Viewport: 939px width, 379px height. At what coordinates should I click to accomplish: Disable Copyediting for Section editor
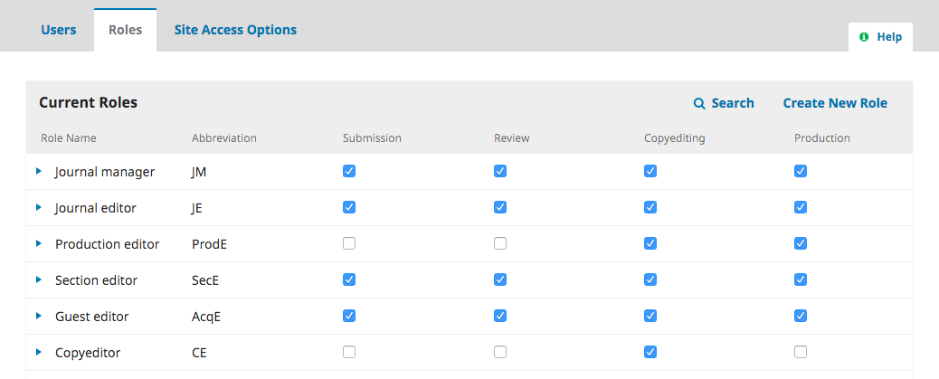(650, 280)
